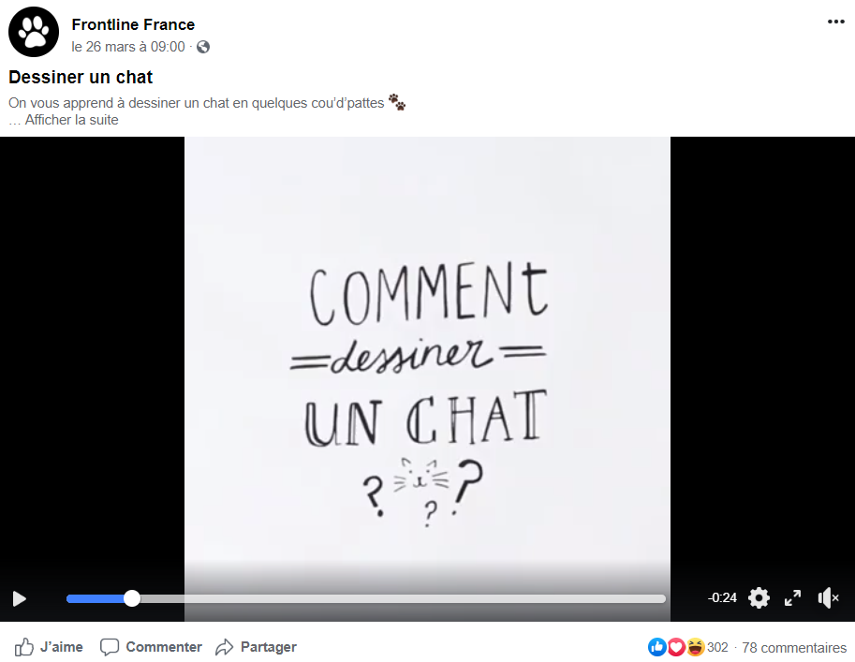Click the Frontline France paw logo avatar
This screenshot has width=855, height=662.
click(x=34, y=32)
